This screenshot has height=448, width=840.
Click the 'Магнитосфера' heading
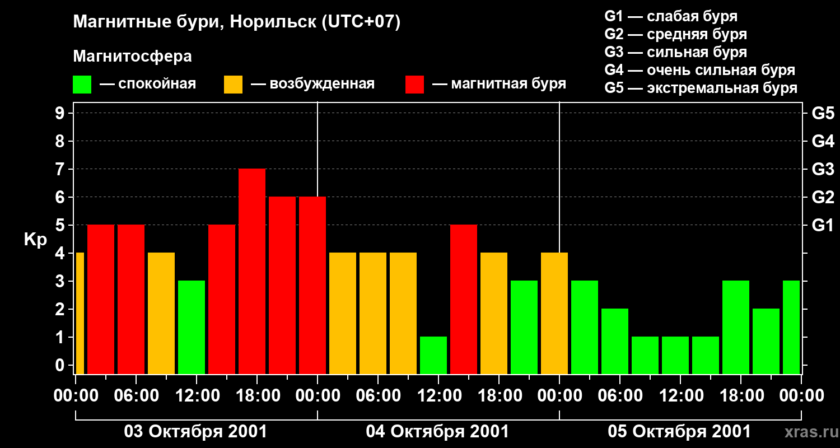(132, 57)
